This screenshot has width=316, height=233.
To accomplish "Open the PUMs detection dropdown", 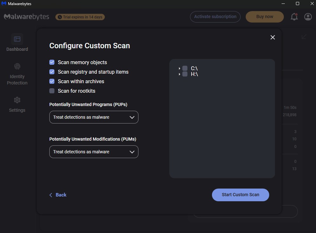I will tap(94, 152).
